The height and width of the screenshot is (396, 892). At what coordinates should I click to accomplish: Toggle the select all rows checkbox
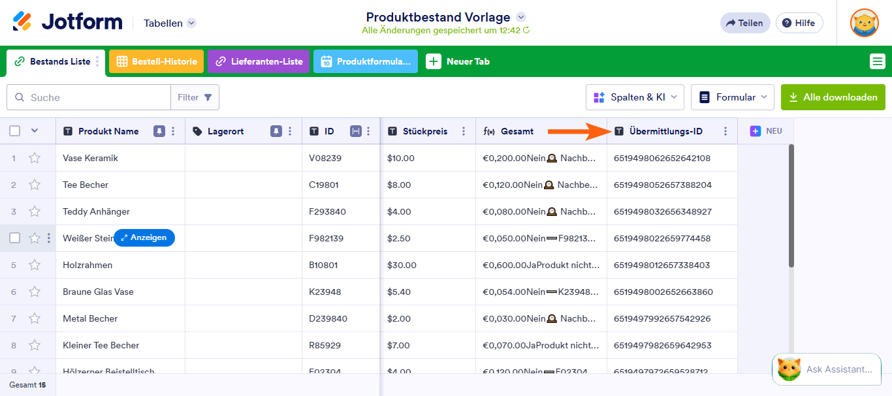pyautogui.click(x=15, y=131)
